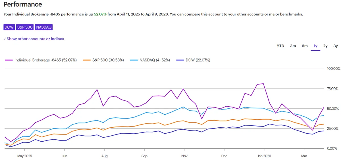The width and height of the screenshot is (341, 160).
Task: Click the S&P 500 (30.53%) legend label
Action: tap(108, 60)
